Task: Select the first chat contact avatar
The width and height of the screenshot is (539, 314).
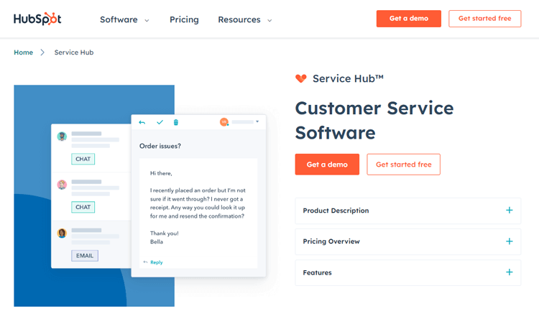Action: 62,137
